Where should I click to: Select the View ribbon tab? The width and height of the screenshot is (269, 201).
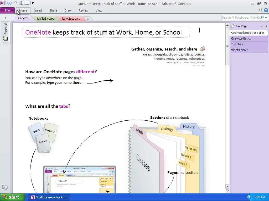tap(99, 10)
